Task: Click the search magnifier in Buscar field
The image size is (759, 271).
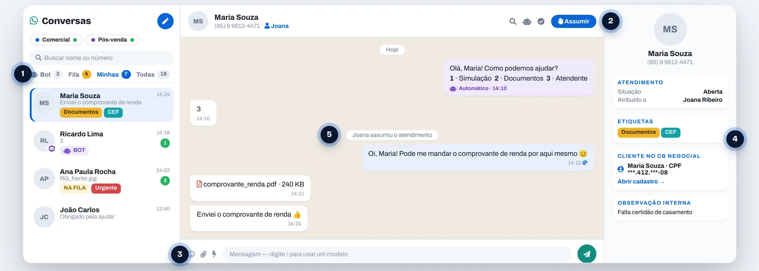Action: 38,58
